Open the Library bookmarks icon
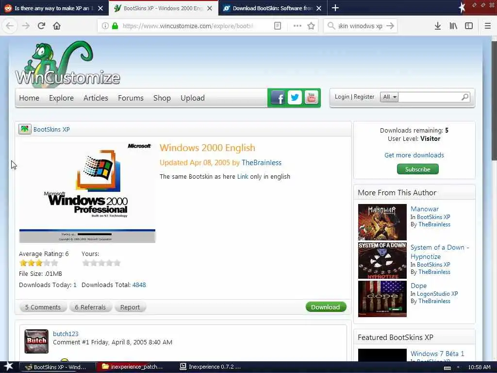497x373 pixels. point(453,26)
